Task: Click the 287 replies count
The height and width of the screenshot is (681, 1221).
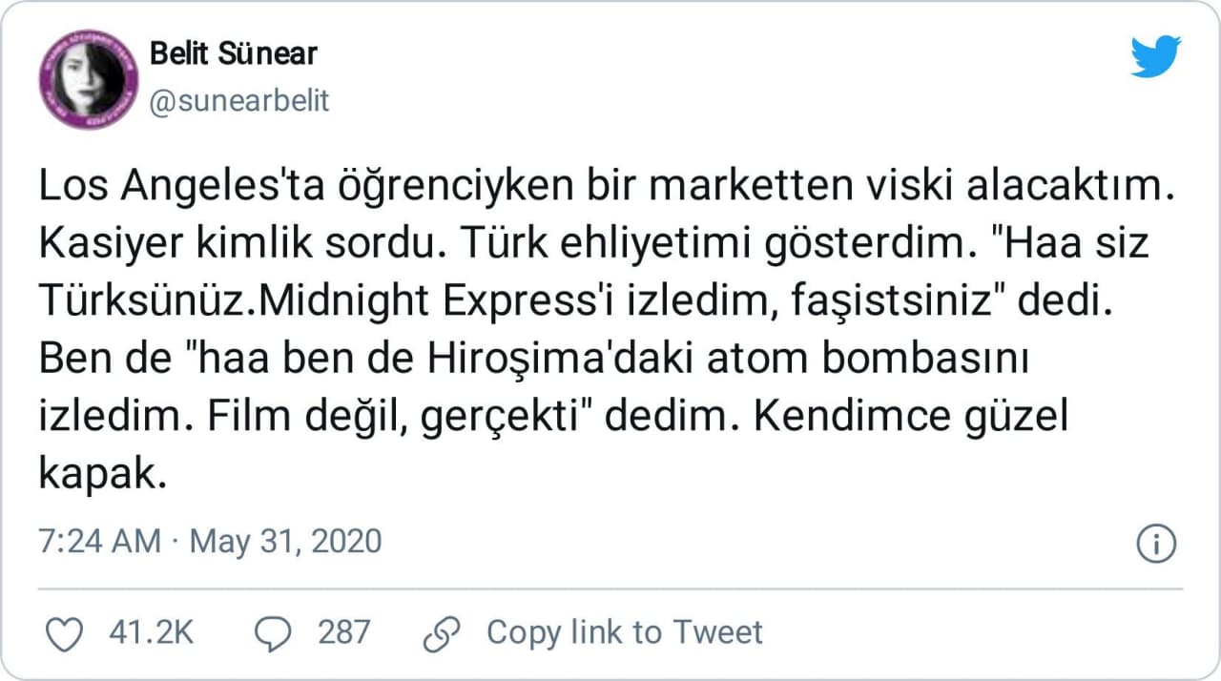Action: pyautogui.click(x=343, y=632)
